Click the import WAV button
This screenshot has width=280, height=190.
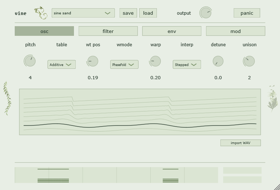pyautogui.click(x=241, y=143)
